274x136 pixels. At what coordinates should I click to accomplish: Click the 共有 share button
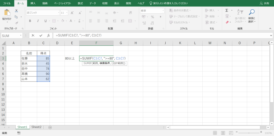[x=264, y=3]
